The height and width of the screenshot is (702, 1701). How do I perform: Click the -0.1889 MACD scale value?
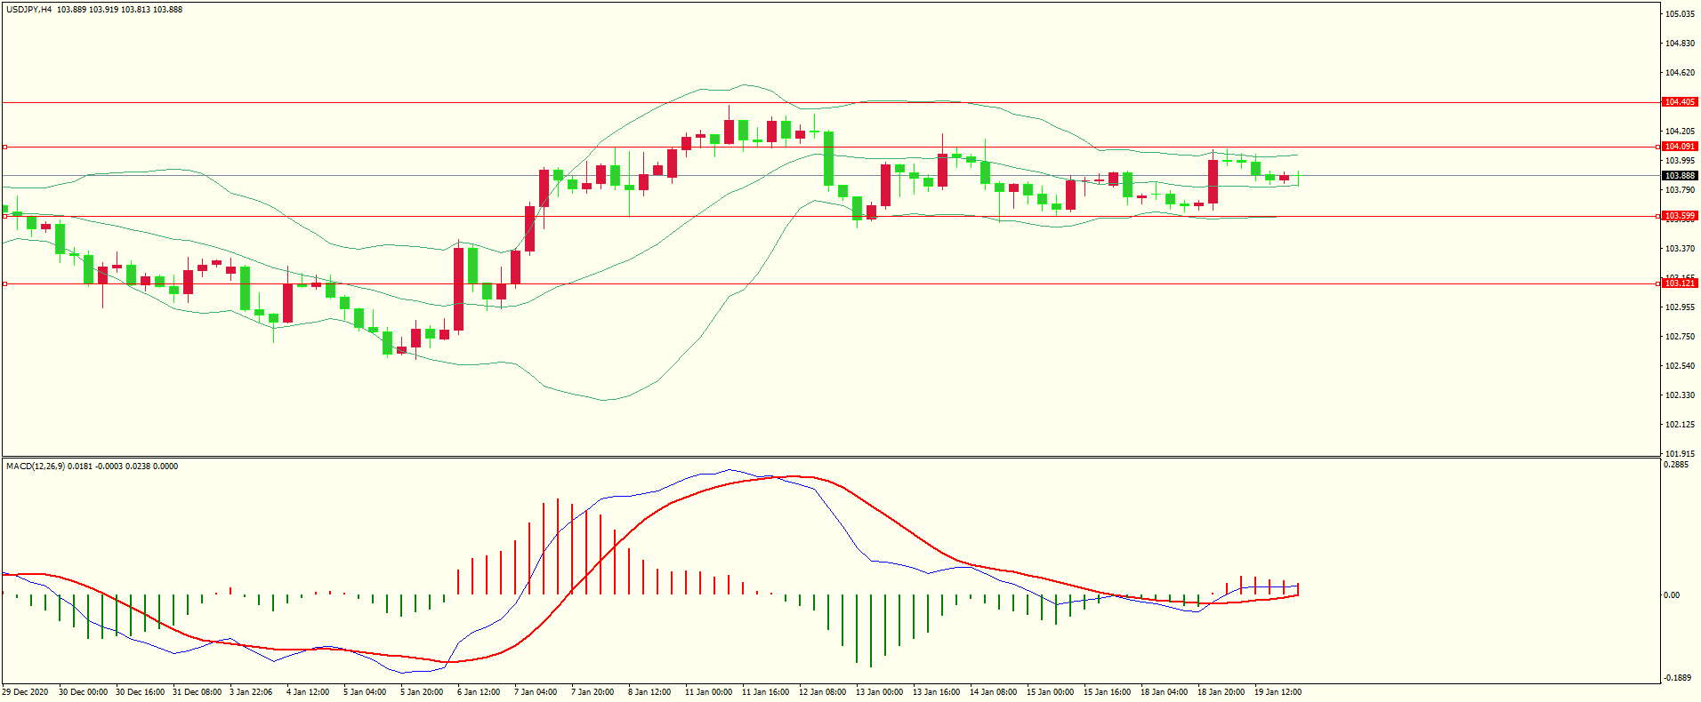coord(1676,678)
